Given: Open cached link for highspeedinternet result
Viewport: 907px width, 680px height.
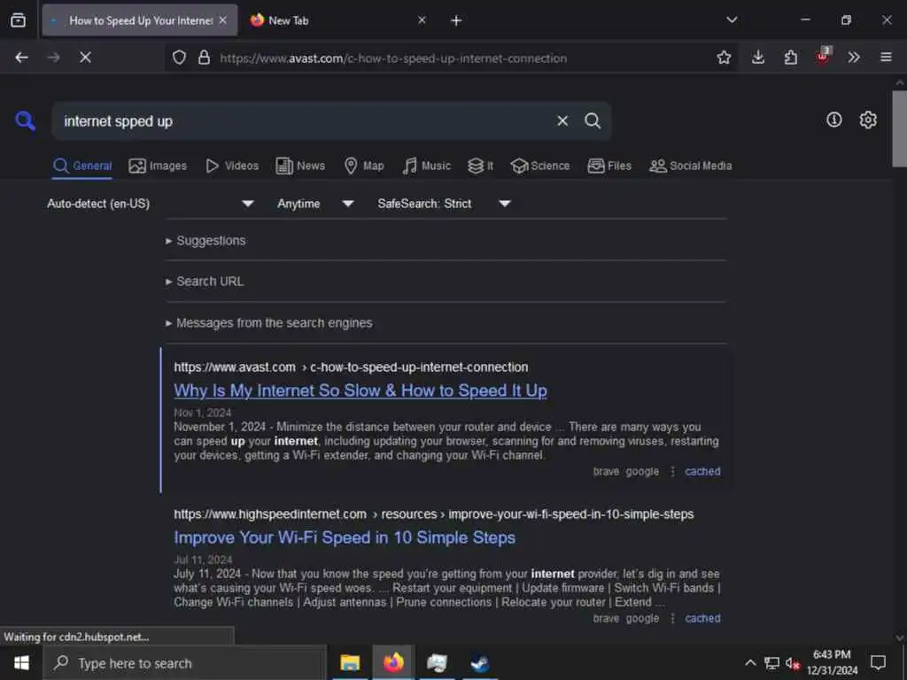Looking at the screenshot, I should click(x=702, y=618).
